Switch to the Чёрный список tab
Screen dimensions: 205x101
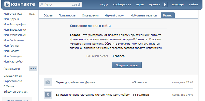tap(114, 15)
